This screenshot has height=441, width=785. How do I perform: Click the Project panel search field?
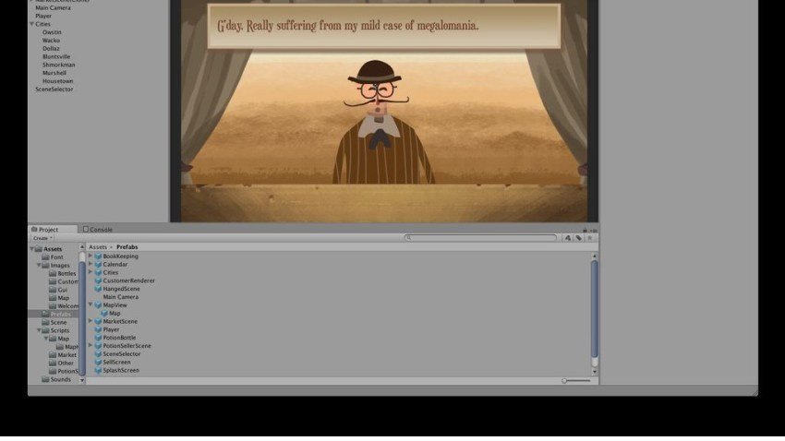coord(482,238)
